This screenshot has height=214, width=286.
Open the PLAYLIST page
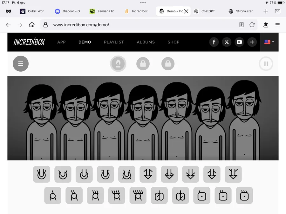pyautogui.click(x=114, y=42)
